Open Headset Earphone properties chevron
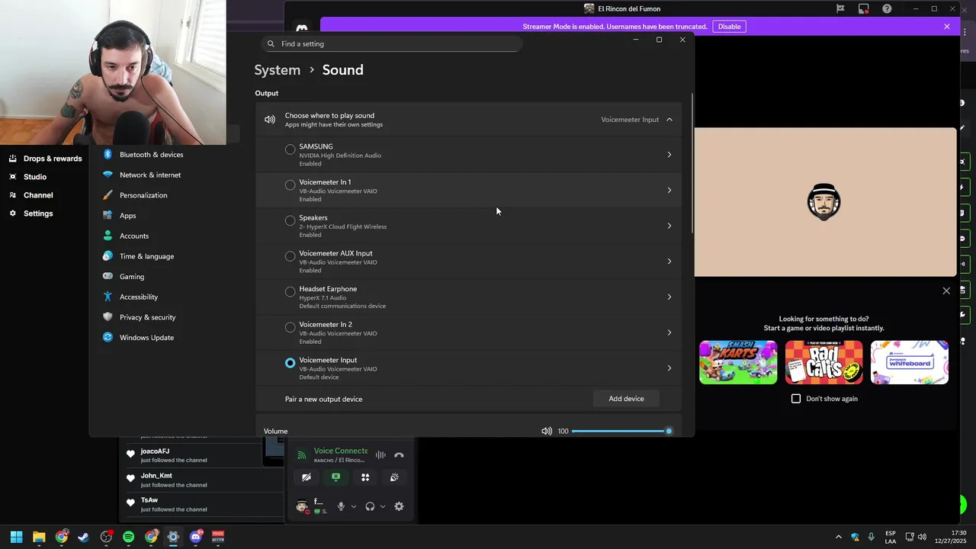 669,297
